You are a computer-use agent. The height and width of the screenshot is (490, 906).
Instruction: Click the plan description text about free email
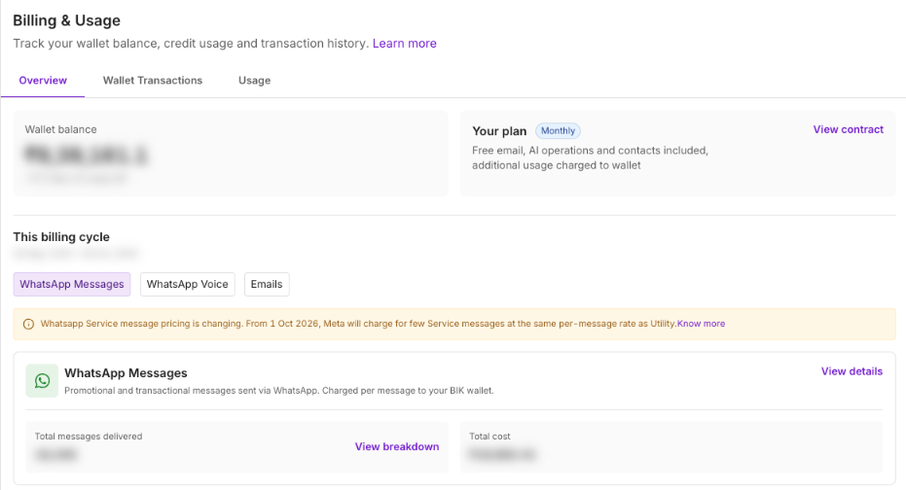click(x=590, y=157)
